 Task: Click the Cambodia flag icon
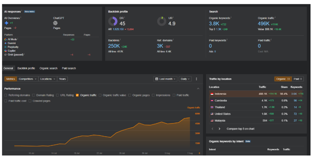(212, 101)
